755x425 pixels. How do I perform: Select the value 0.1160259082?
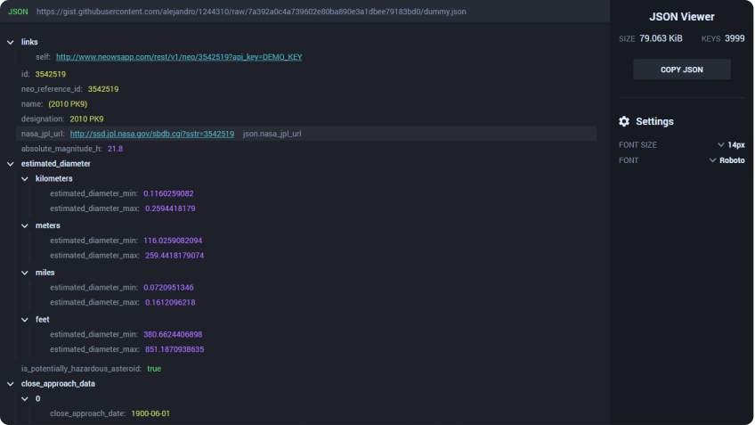coord(168,193)
